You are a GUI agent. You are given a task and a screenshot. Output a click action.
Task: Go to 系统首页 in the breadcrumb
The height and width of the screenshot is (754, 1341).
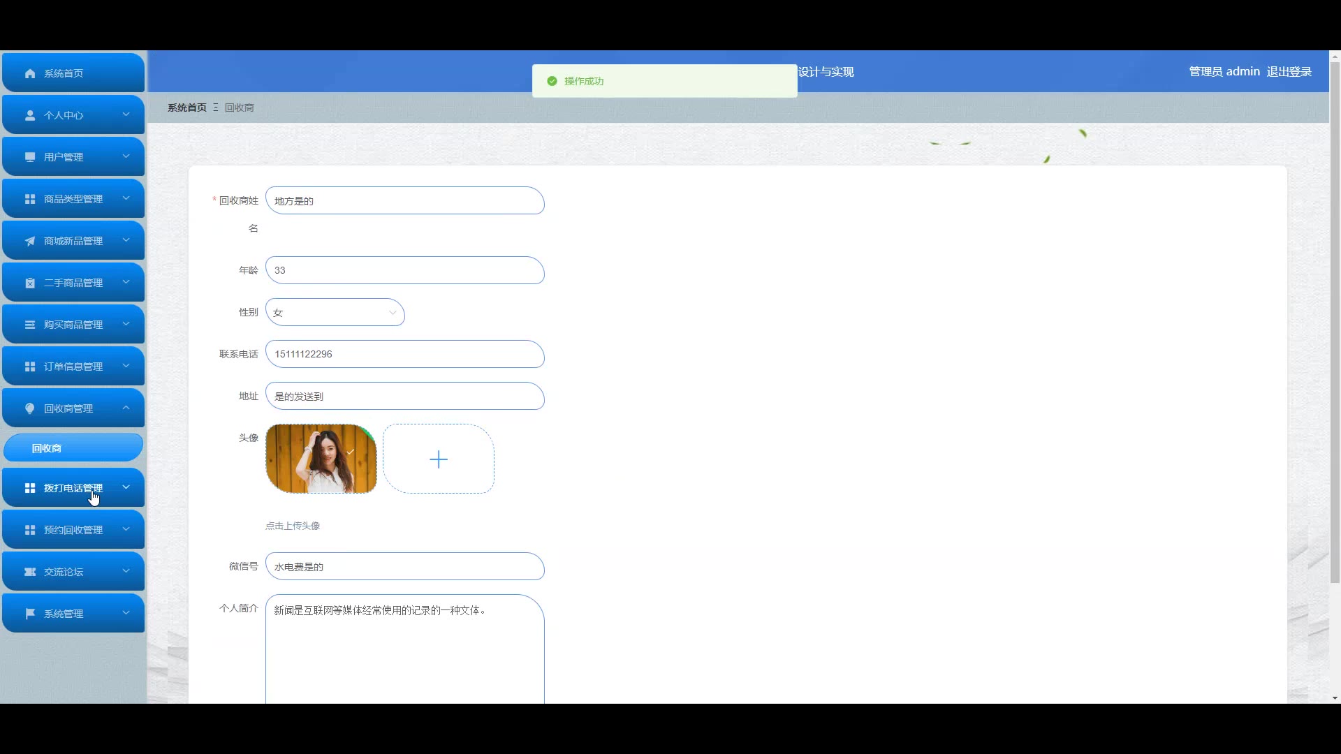[187, 108]
